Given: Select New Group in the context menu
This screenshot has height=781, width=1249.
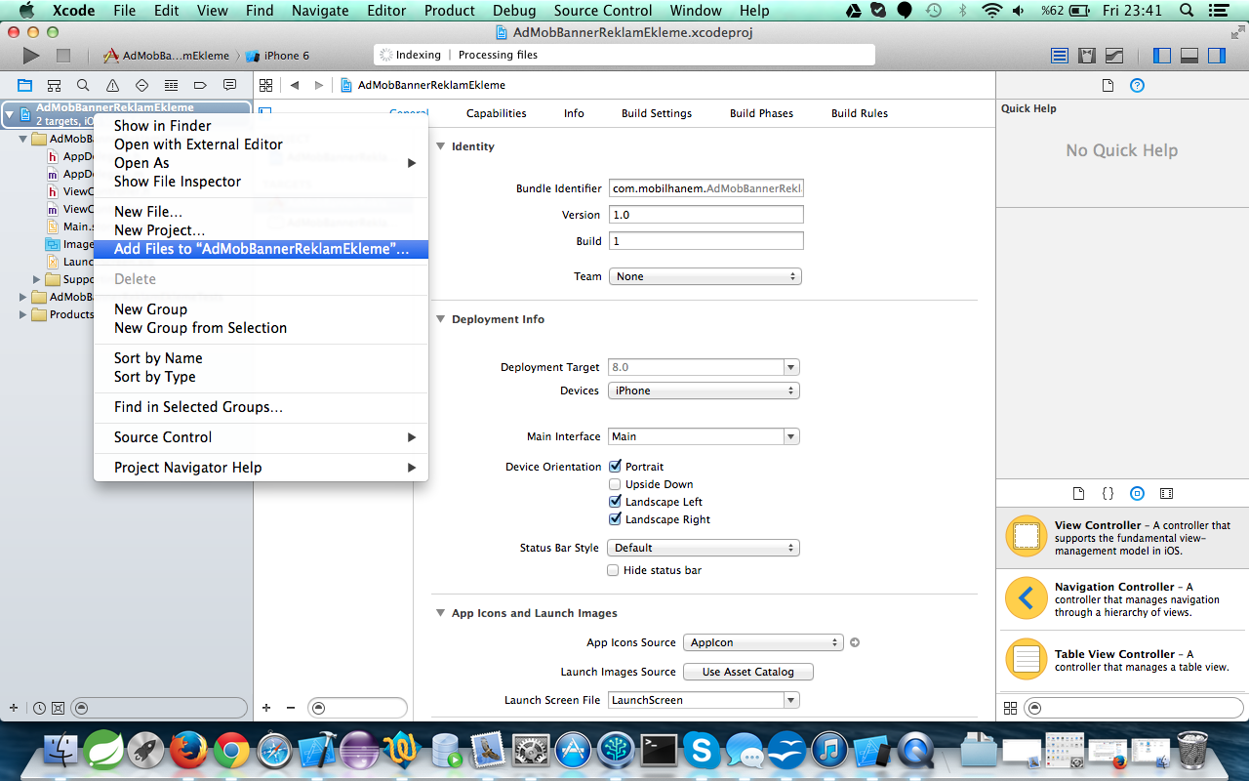Looking at the screenshot, I should coord(261,309).
